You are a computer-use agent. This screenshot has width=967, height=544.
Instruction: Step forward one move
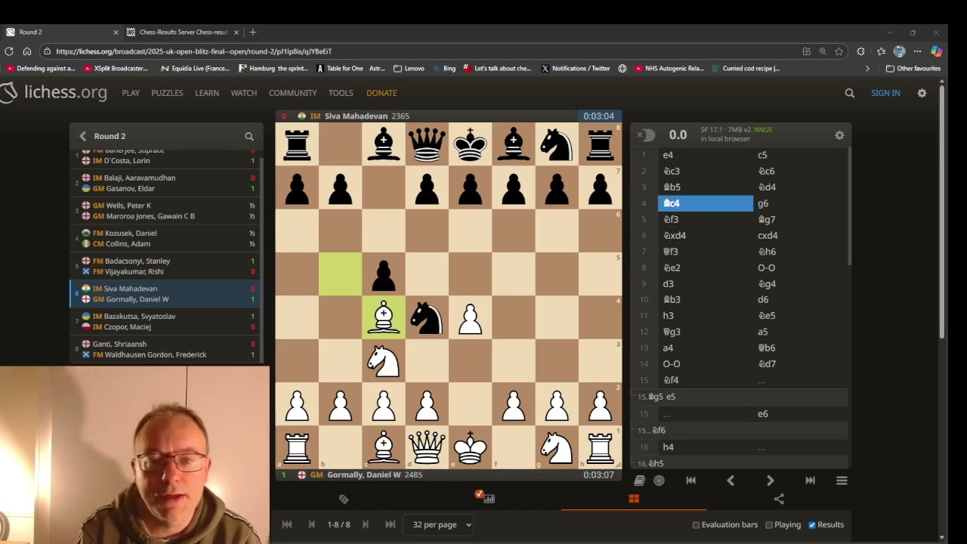[x=770, y=481]
